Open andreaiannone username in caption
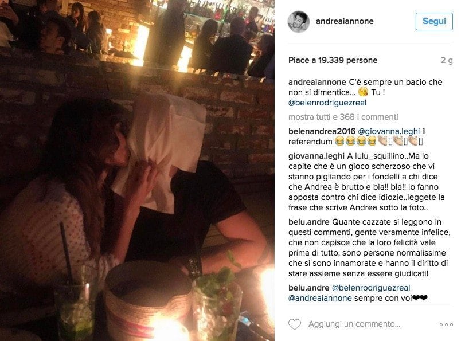Image resolution: width=465 pixels, height=341 pixels. click(x=317, y=82)
